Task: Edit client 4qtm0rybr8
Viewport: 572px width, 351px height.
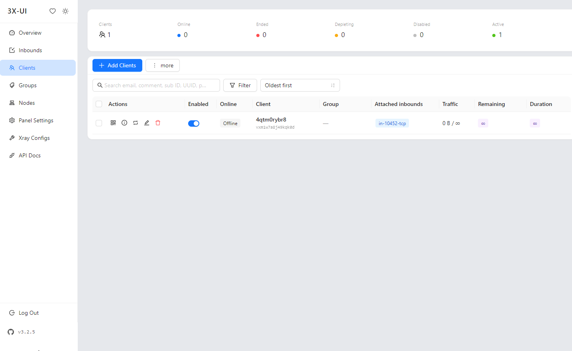Action: point(147,123)
